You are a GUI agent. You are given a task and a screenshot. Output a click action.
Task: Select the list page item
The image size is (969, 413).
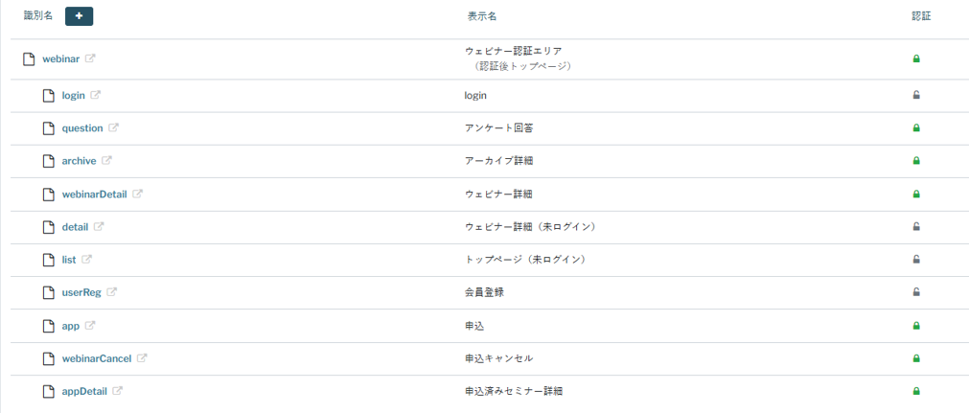point(69,260)
